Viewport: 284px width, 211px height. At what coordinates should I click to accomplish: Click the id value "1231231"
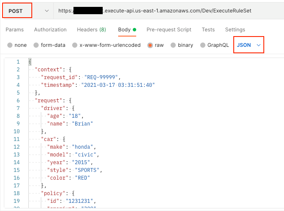(x=79, y=201)
